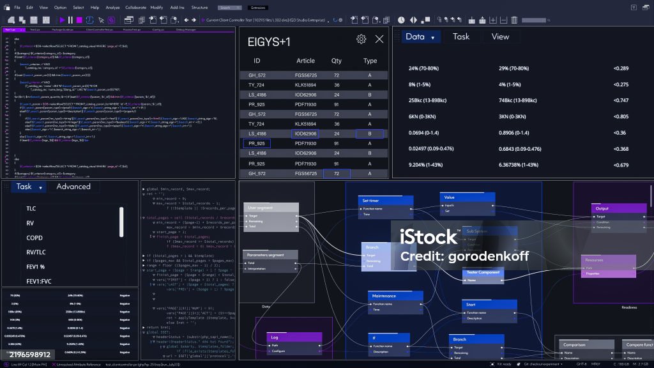Click the trash delete icon in toolbar
654x368 pixels.
[x=514, y=20]
